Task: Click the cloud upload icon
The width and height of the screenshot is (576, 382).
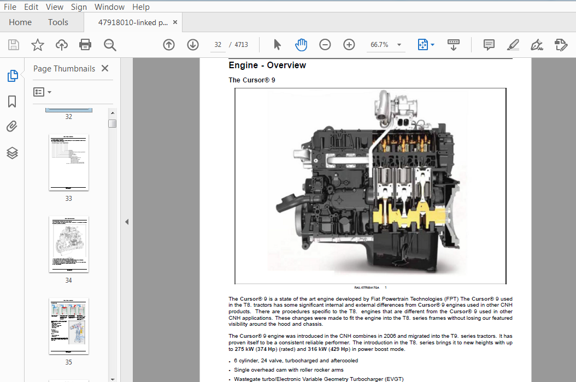Action: tap(61, 45)
